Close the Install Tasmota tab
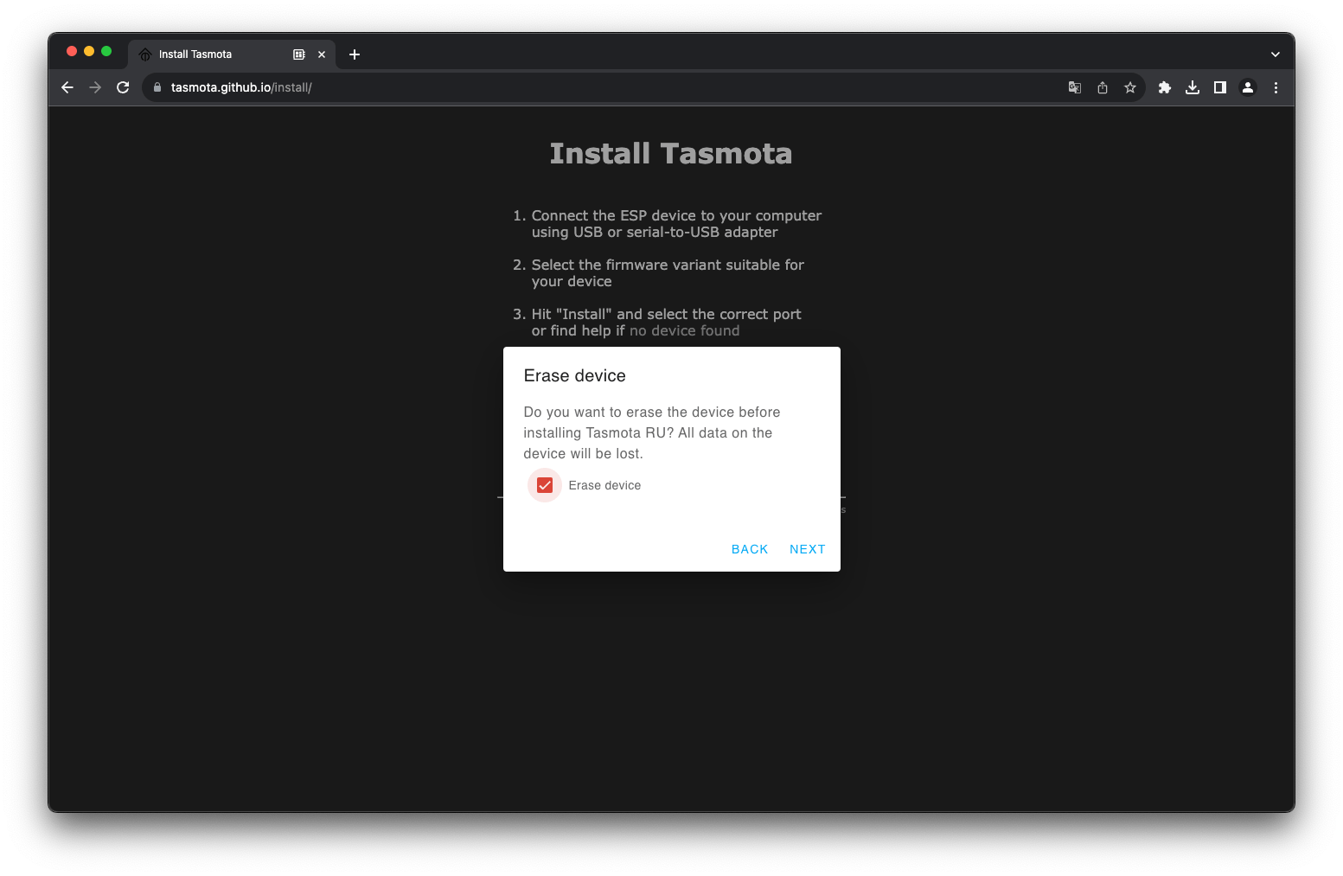The image size is (1343, 876). click(322, 54)
